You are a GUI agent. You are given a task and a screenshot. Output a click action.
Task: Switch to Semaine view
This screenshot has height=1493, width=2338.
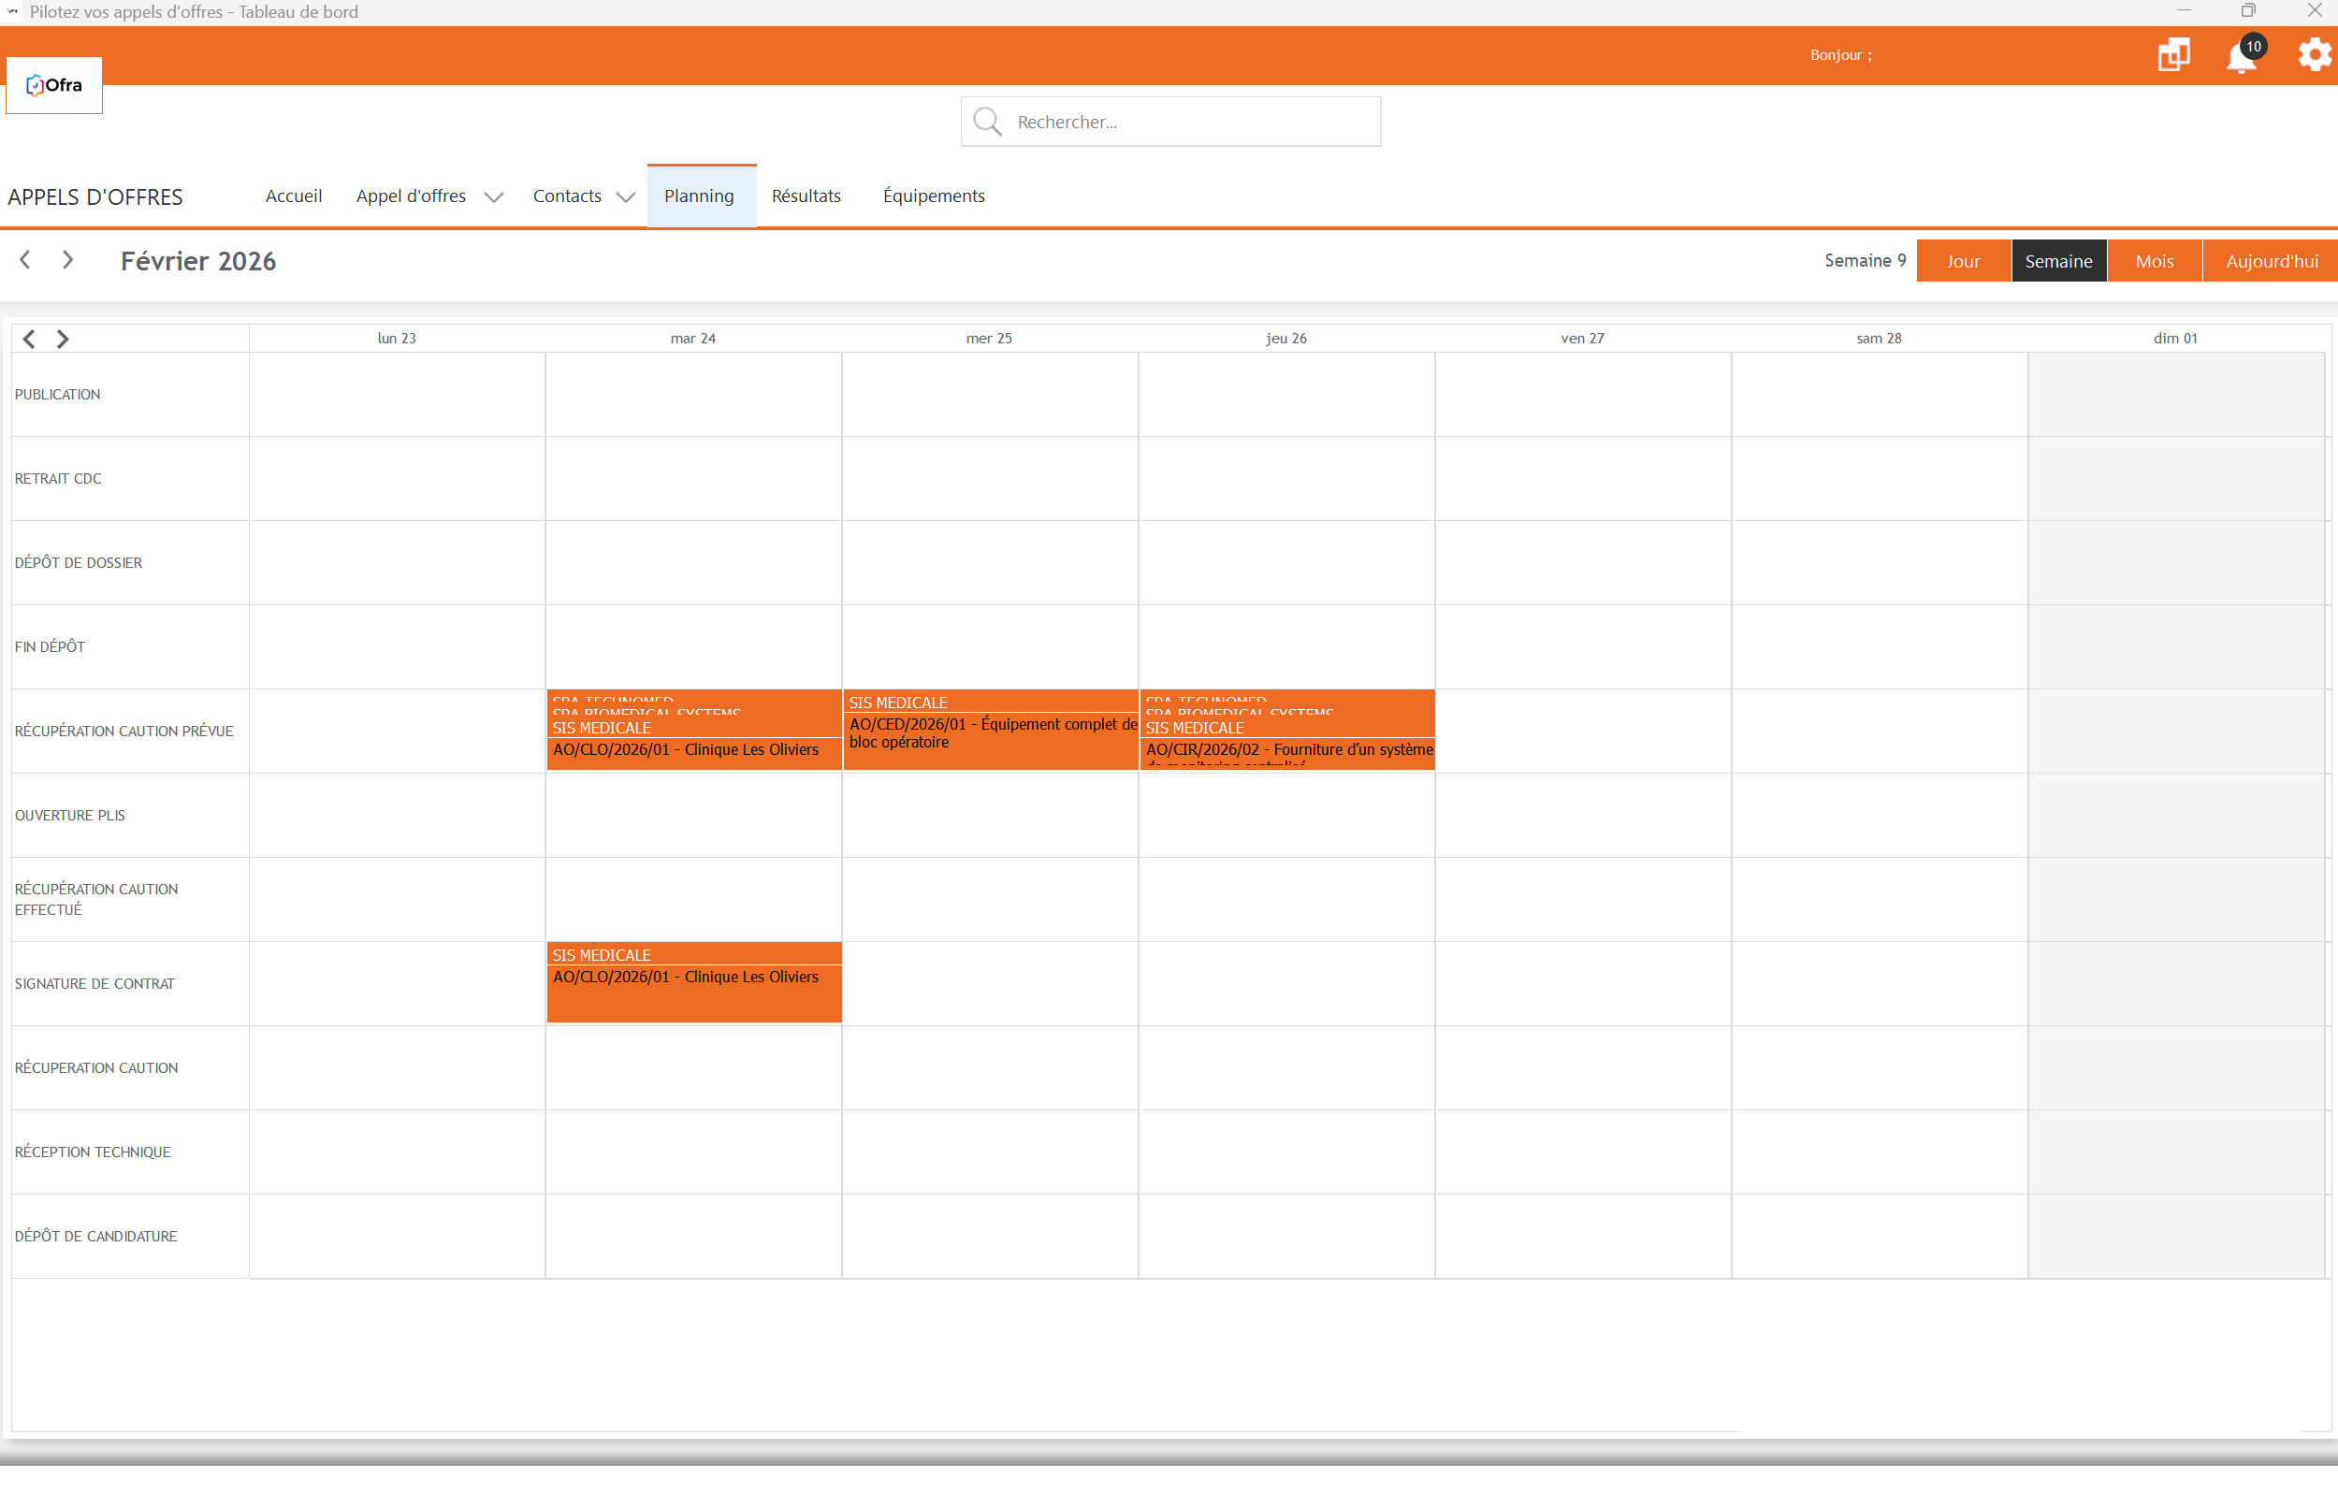(x=2057, y=261)
